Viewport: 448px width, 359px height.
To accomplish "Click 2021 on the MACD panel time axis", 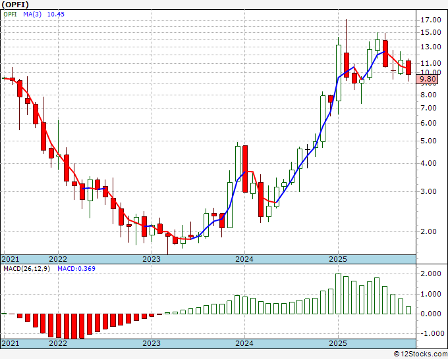I will click(x=11, y=343).
